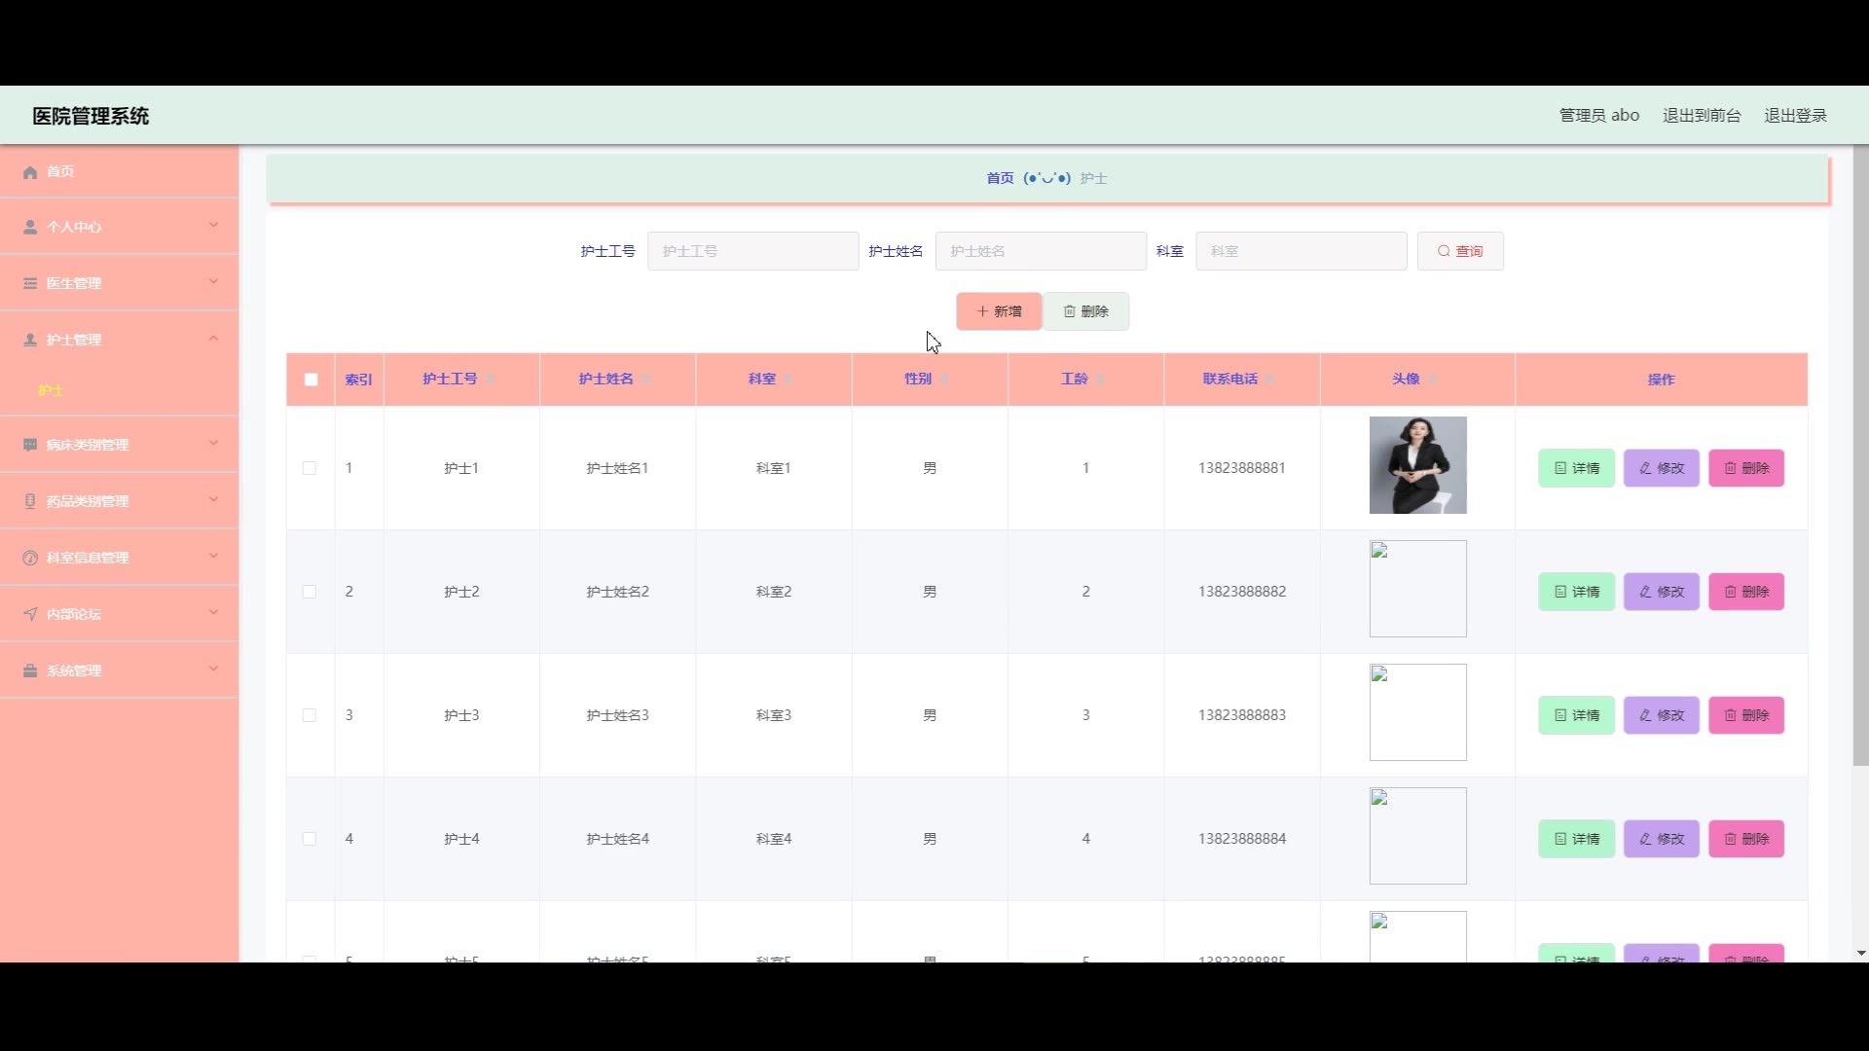Click 退出登录 in the top bar
Viewport: 1869px width, 1051px height.
point(1795,116)
